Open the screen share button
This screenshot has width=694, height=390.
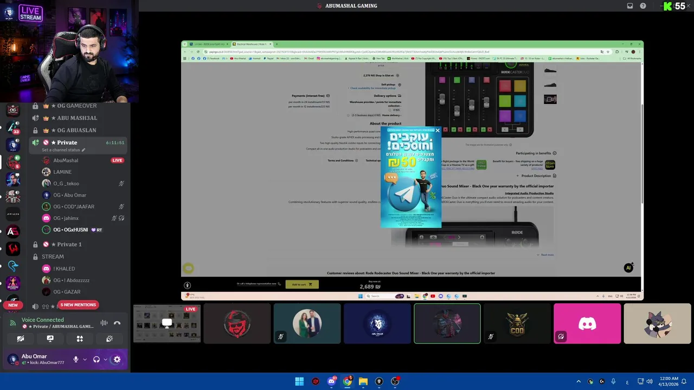pos(50,339)
